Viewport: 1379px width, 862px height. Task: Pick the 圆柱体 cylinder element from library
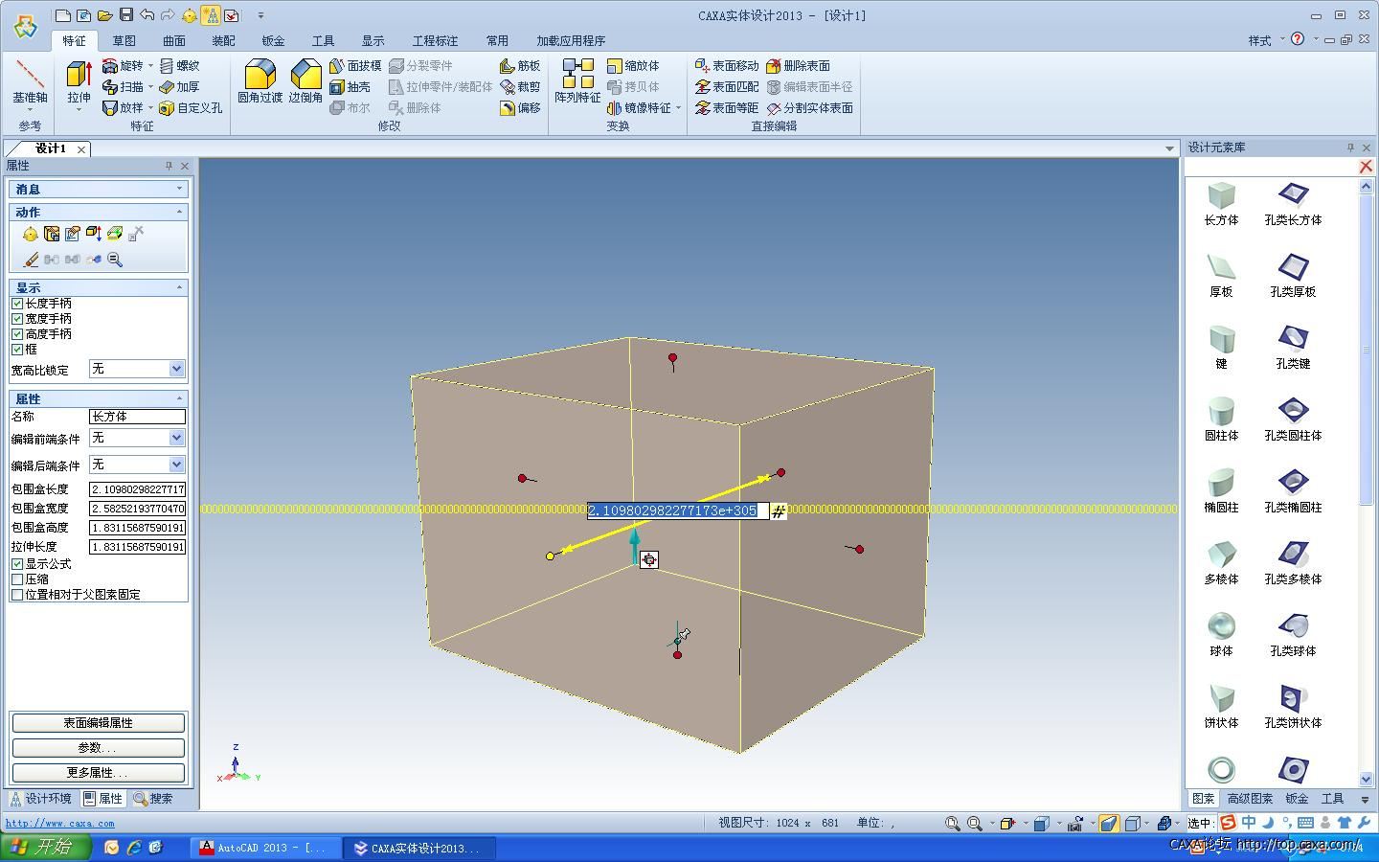pyautogui.click(x=1221, y=419)
